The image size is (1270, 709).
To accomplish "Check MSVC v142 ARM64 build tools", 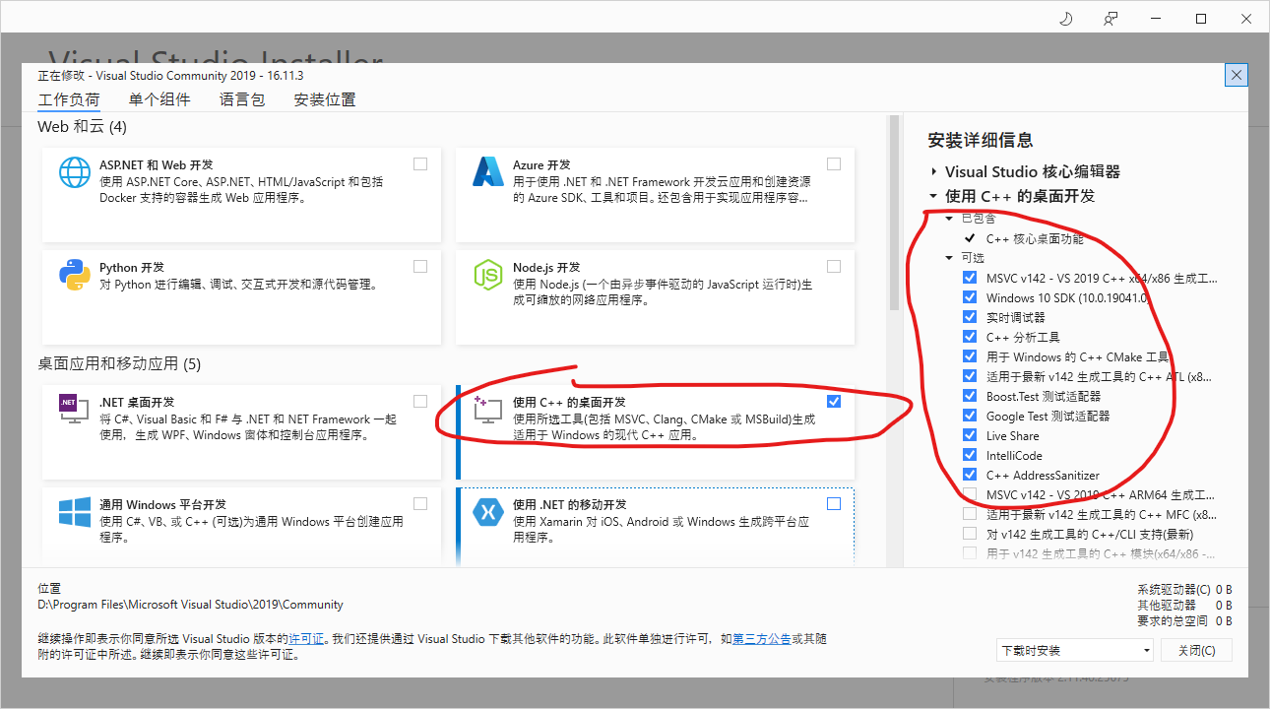I will click(x=970, y=494).
